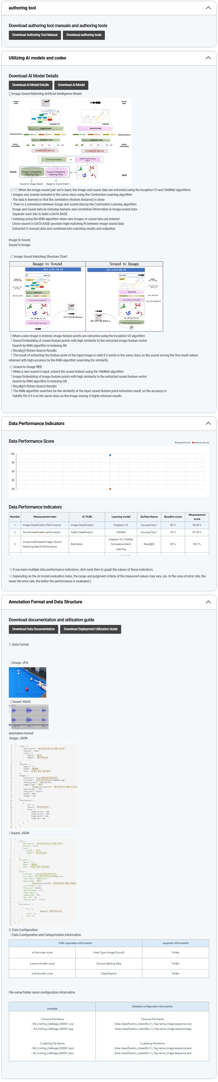Download the Data Documentation file
Viewport: 218px width, 1082px height.
pyautogui.click(x=34, y=629)
